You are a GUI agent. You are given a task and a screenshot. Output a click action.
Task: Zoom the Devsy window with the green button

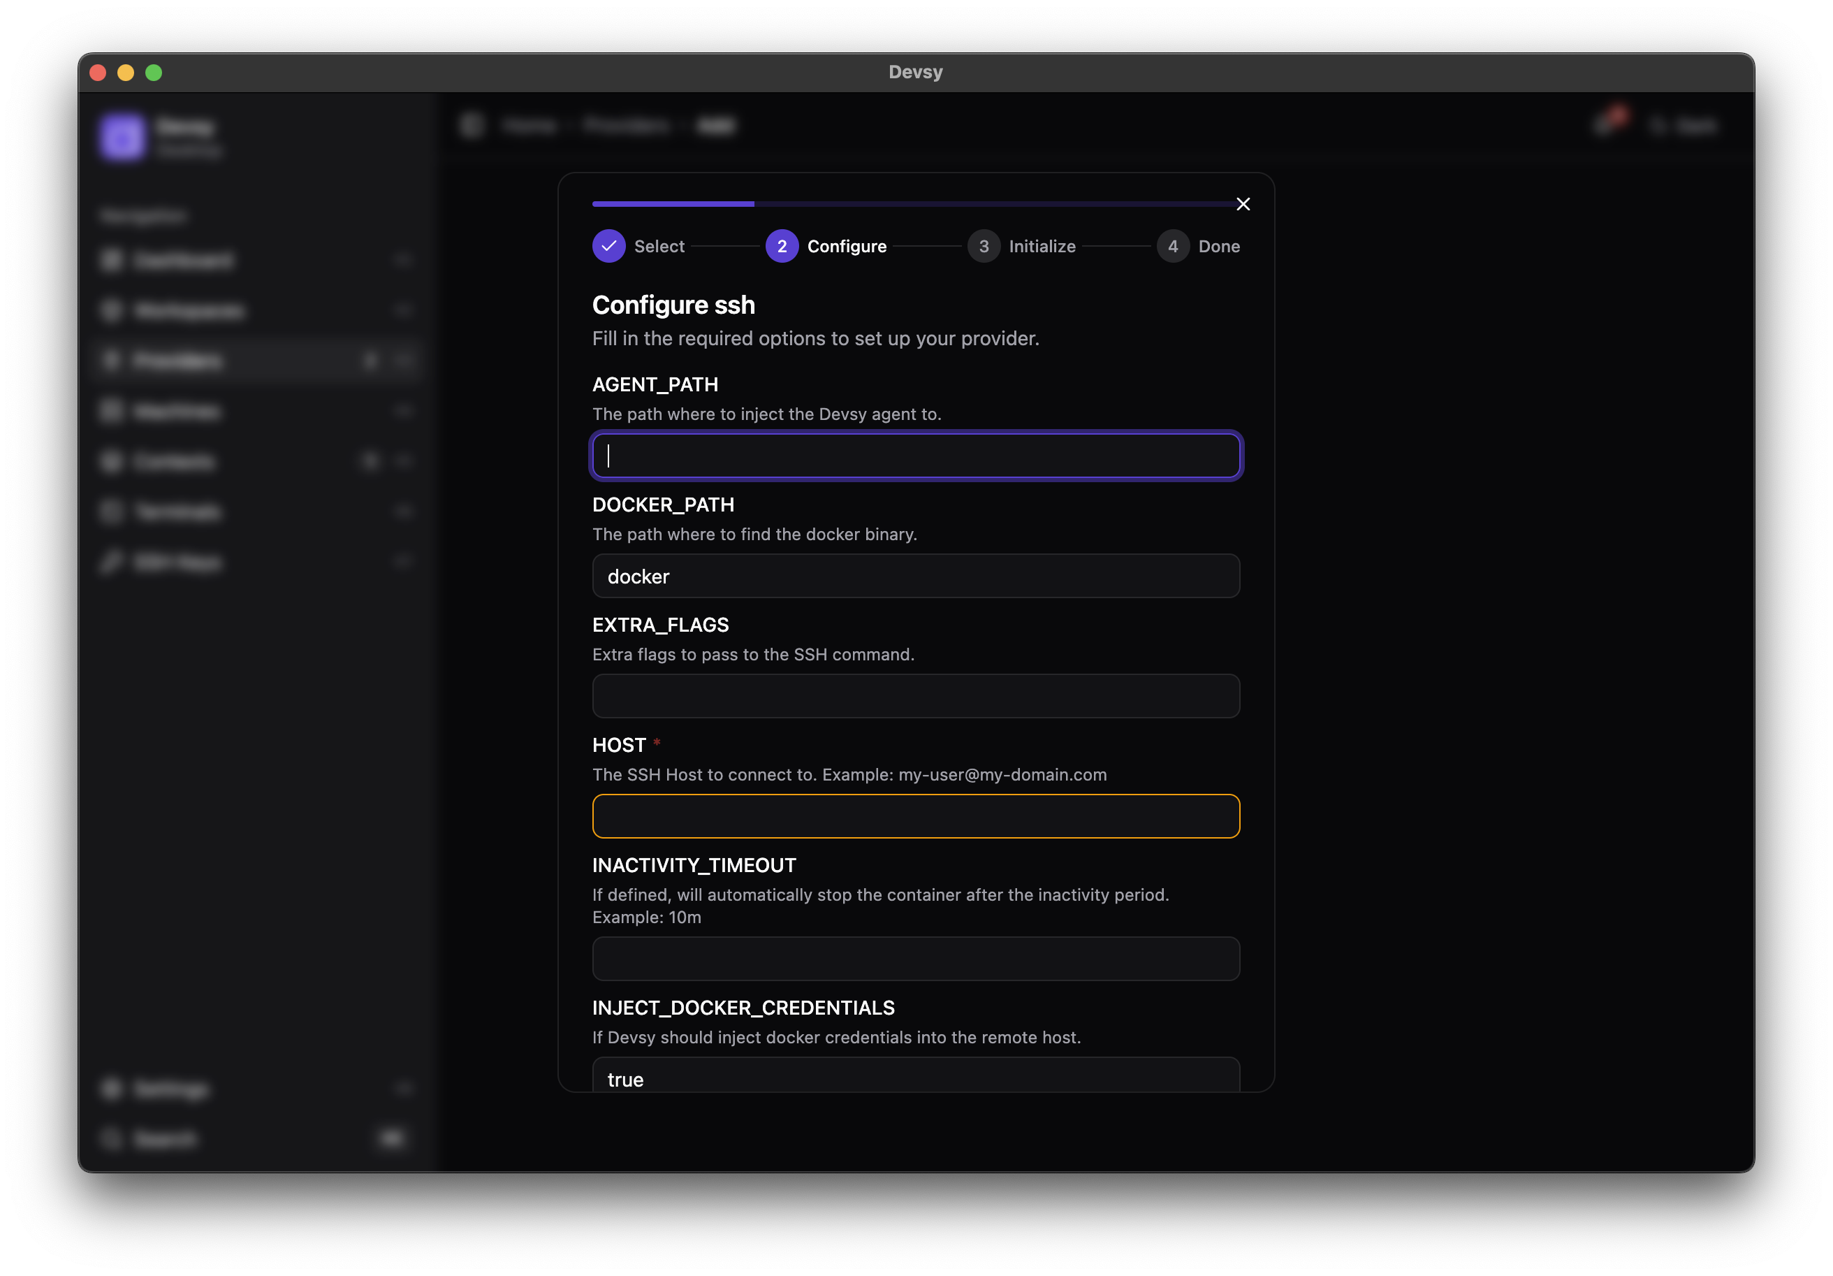(x=154, y=73)
